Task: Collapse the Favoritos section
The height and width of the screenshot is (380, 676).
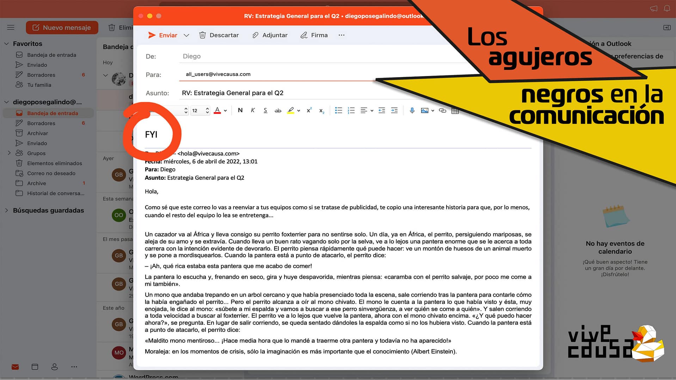Action: click(x=6, y=43)
